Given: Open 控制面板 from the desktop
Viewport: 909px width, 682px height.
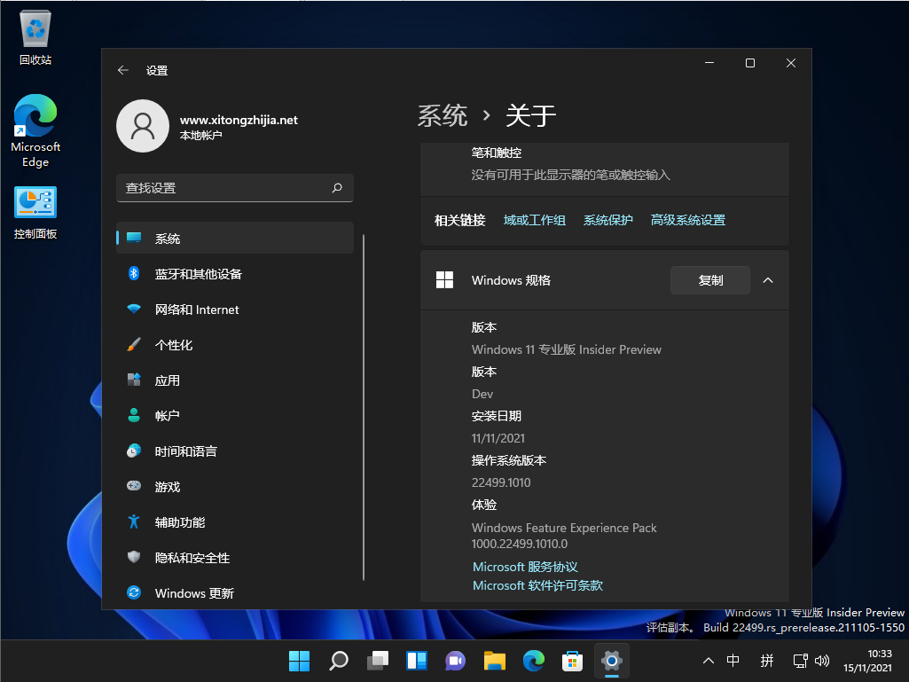Looking at the screenshot, I should point(35,202).
